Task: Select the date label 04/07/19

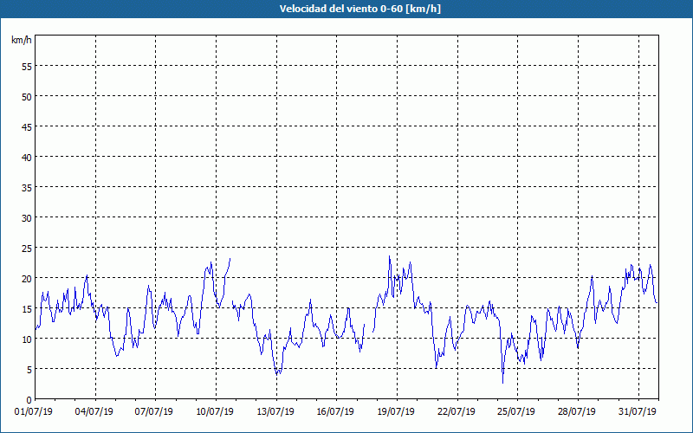Action: (x=94, y=412)
